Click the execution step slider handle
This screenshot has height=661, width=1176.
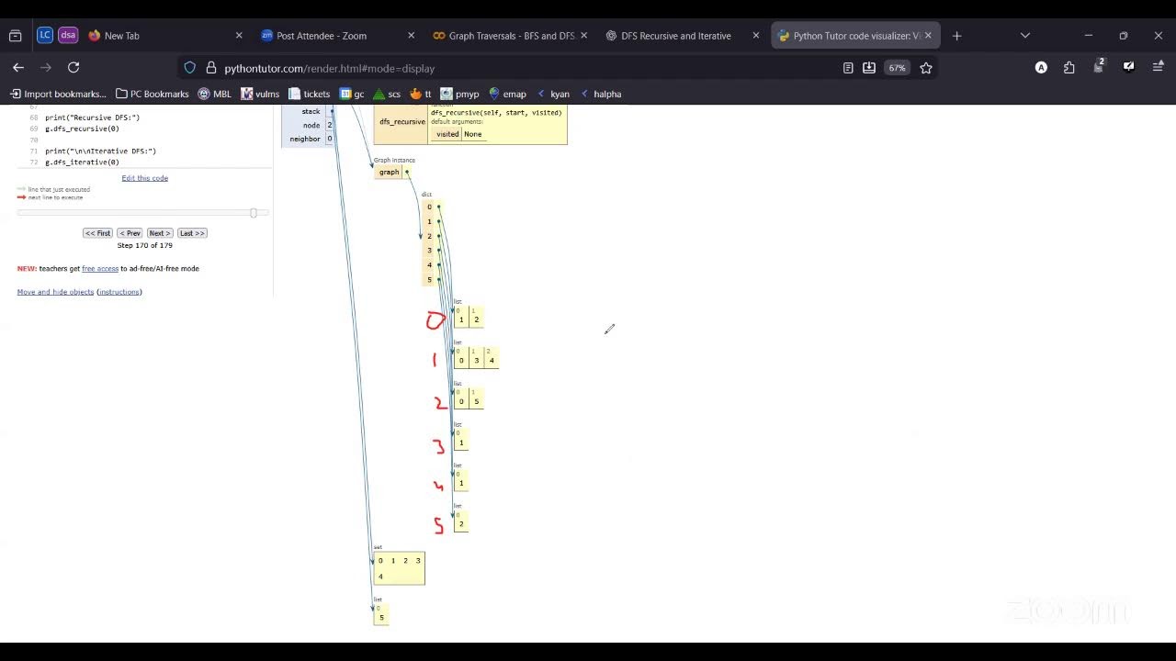pyautogui.click(x=254, y=213)
